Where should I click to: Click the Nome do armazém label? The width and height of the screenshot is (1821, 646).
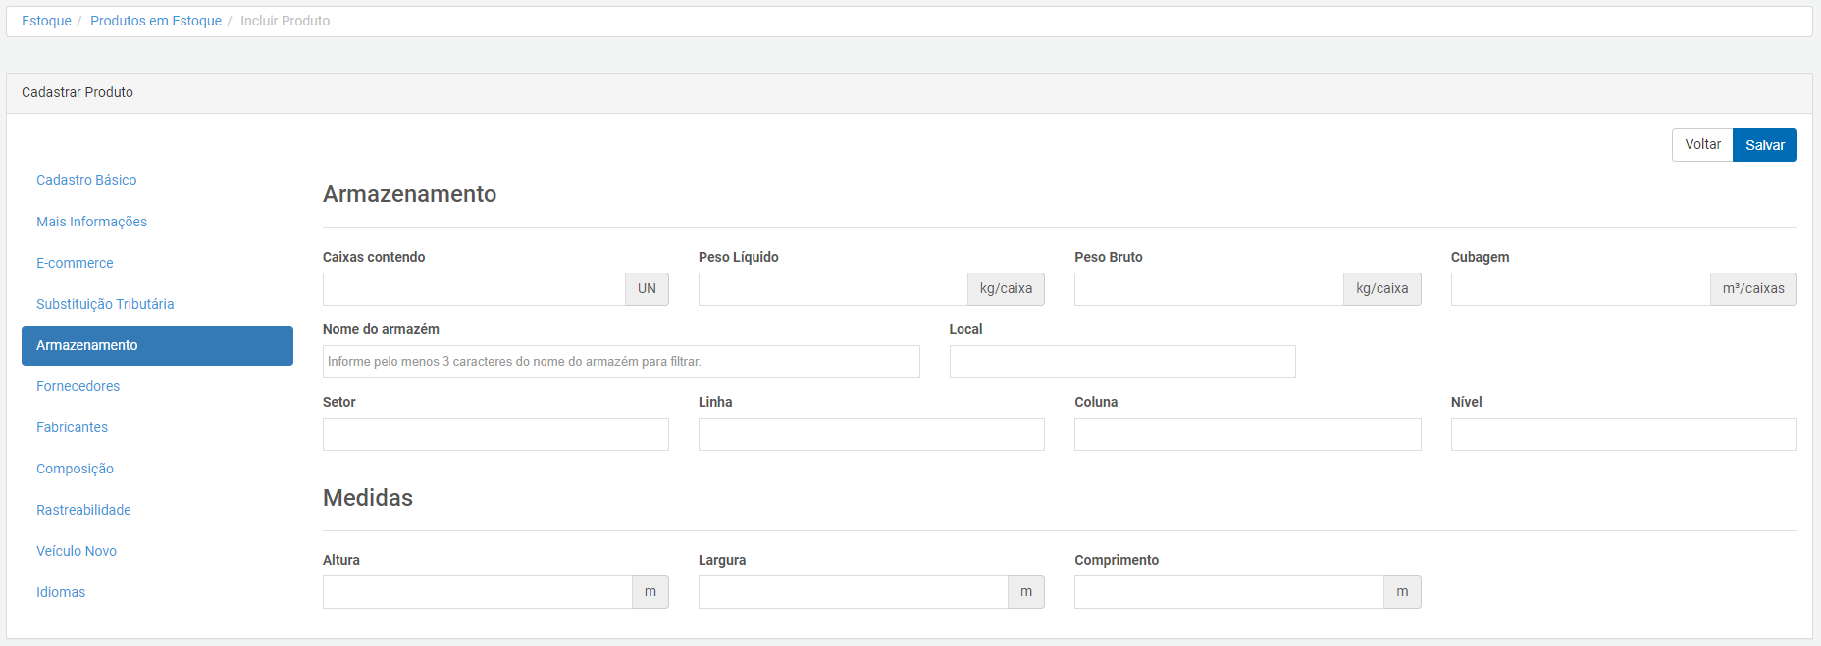(x=381, y=329)
